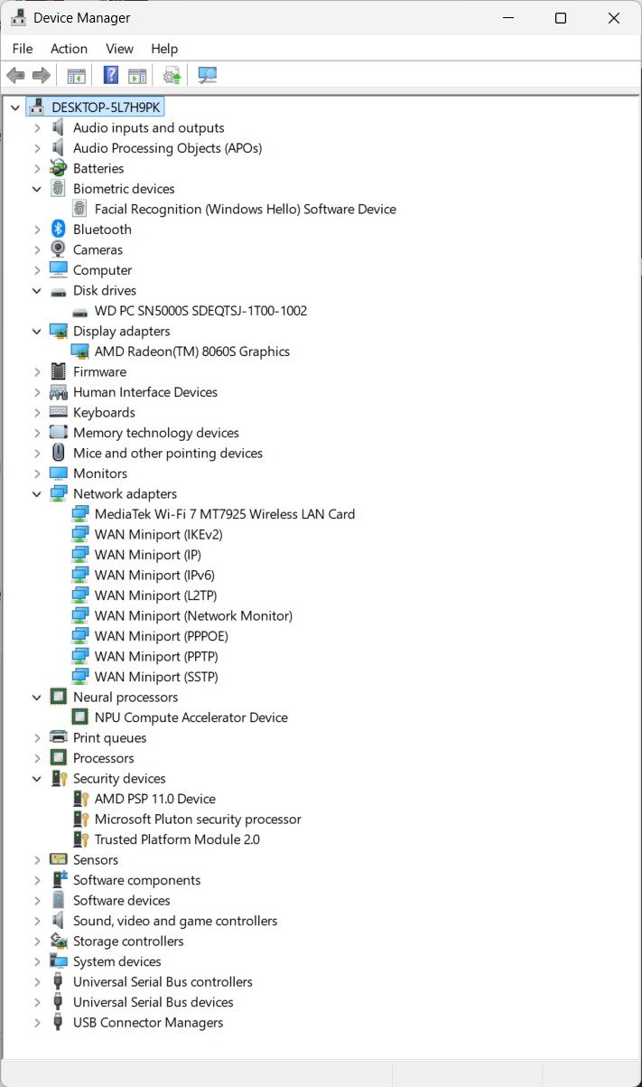Click the Show/Hide Action Pane toolbar icon
The image size is (642, 1087).
tap(137, 75)
